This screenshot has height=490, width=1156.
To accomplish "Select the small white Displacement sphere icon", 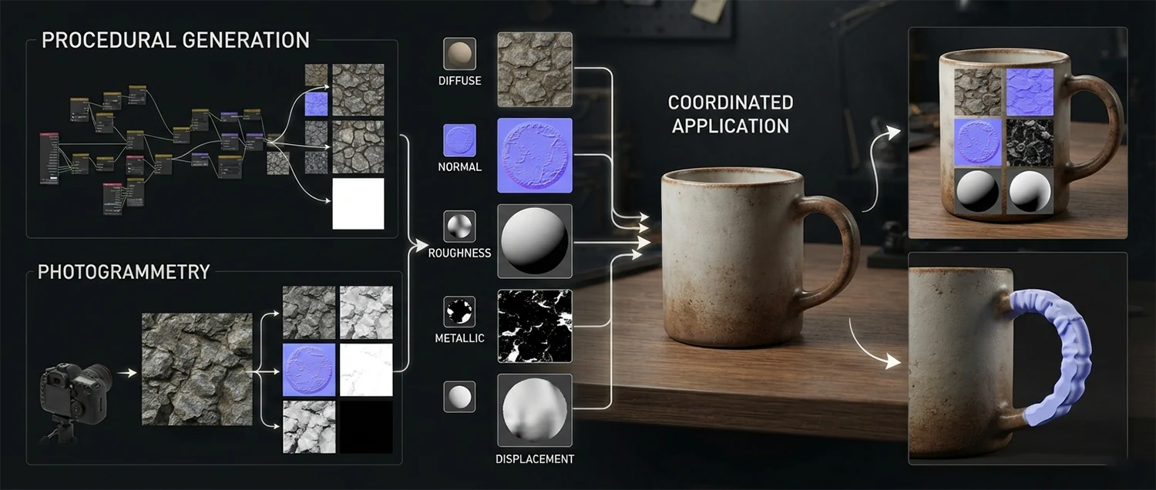I will (x=459, y=397).
